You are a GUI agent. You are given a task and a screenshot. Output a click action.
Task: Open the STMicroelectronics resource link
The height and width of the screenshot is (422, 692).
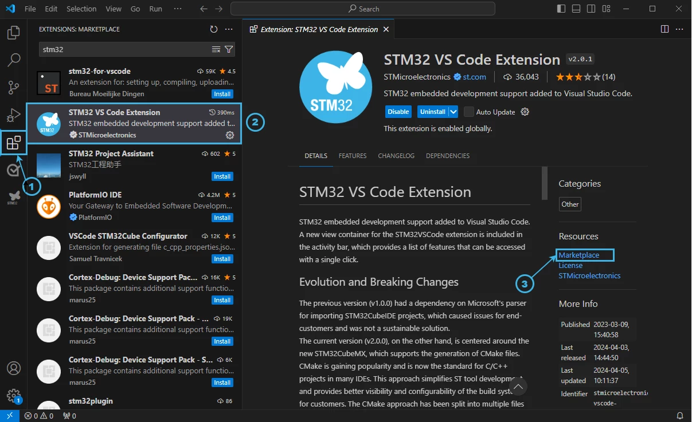589,275
